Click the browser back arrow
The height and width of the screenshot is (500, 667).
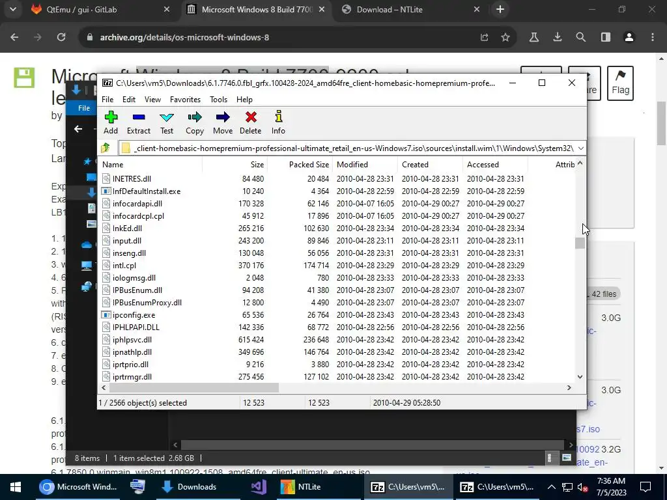14,37
